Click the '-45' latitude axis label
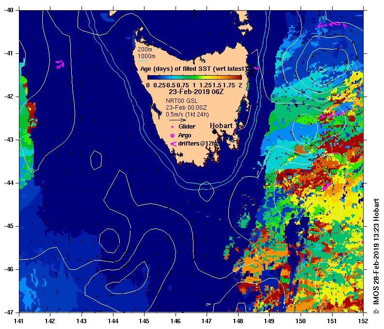The width and height of the screenshot is (384, 329). point(9,226)
